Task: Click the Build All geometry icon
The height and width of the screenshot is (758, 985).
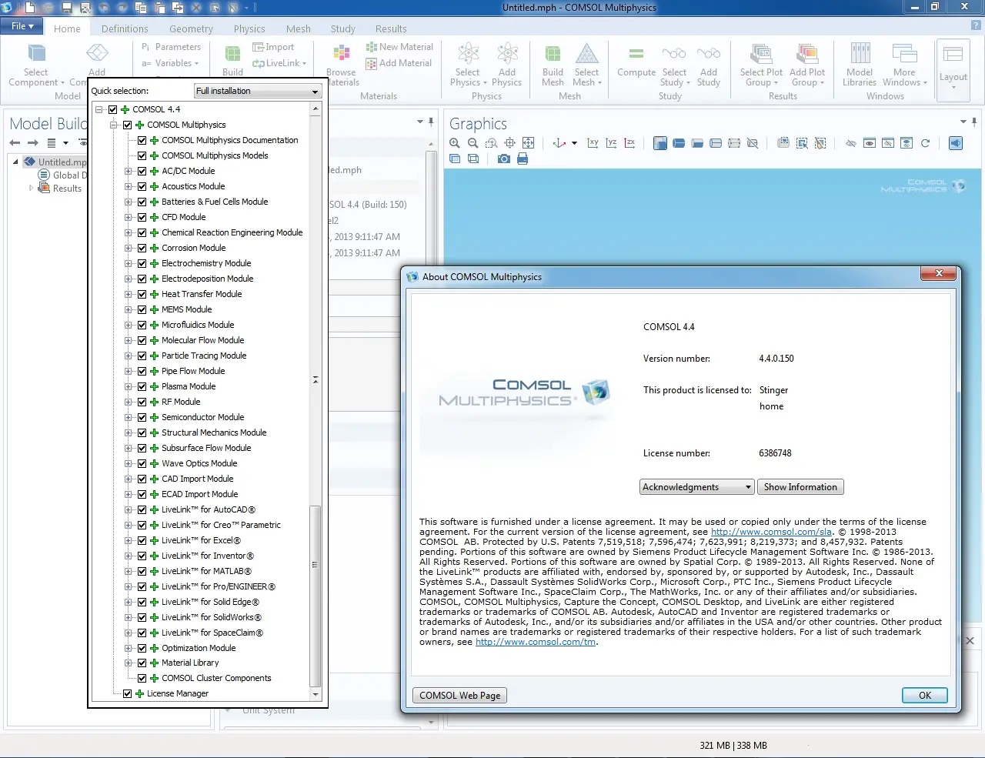Action: pos(232,53)
